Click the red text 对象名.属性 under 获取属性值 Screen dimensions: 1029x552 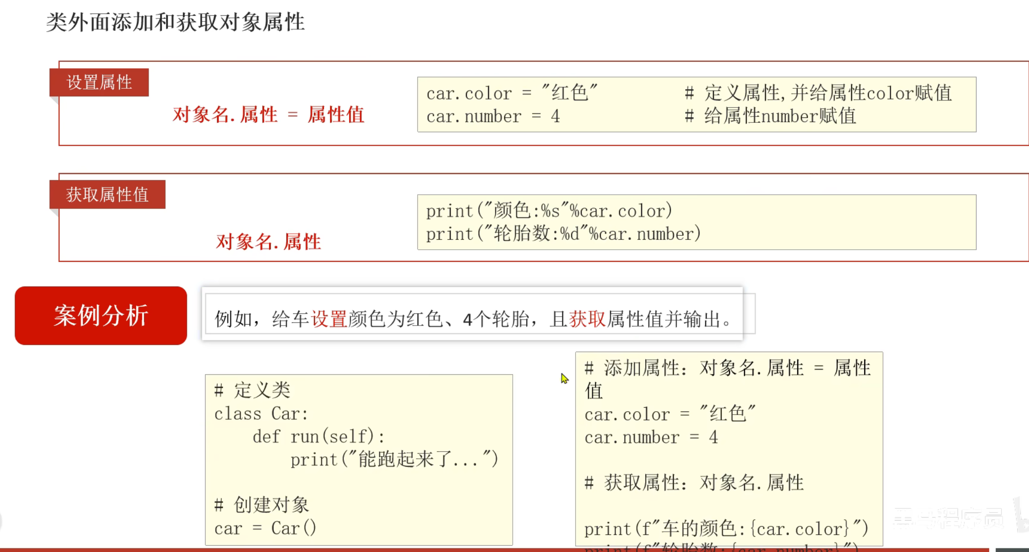tap(268, 242)
